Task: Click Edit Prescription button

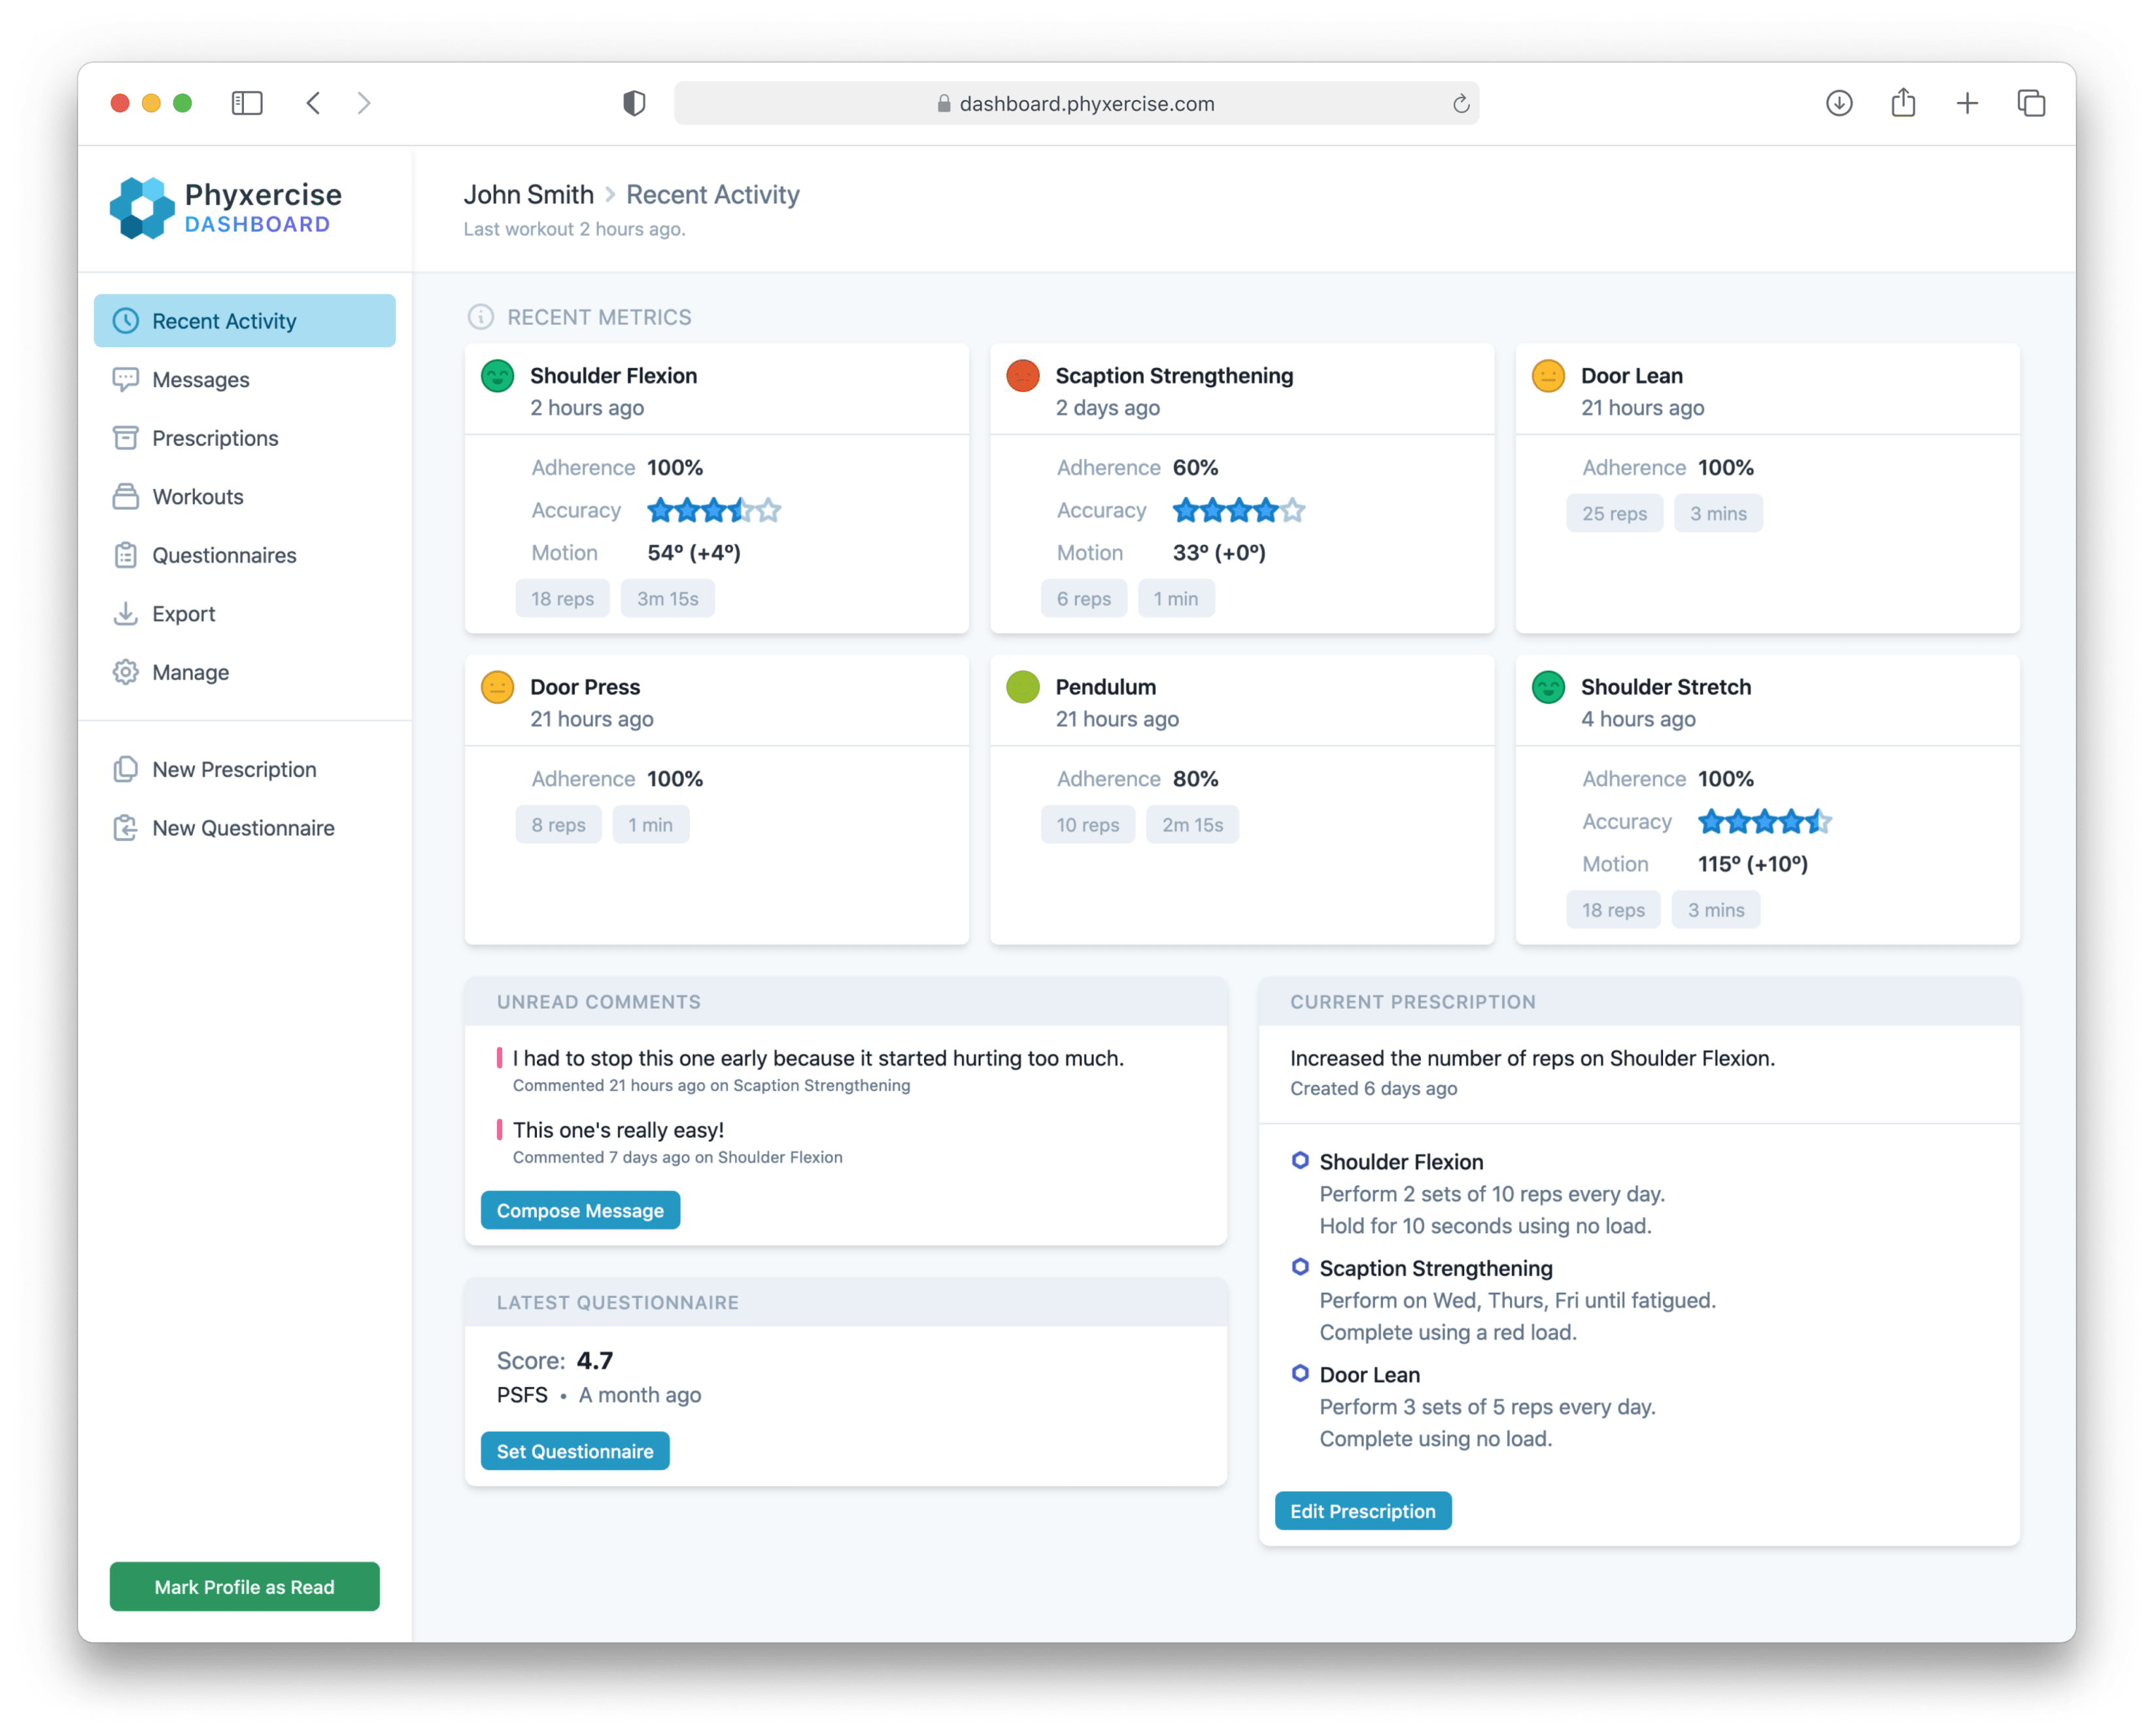Action: [1362, 1511]
